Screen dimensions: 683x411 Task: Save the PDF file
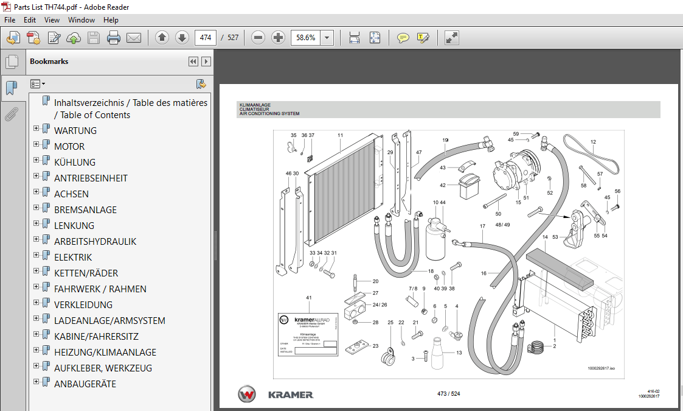pyautogui.click(x=93, y=37)
